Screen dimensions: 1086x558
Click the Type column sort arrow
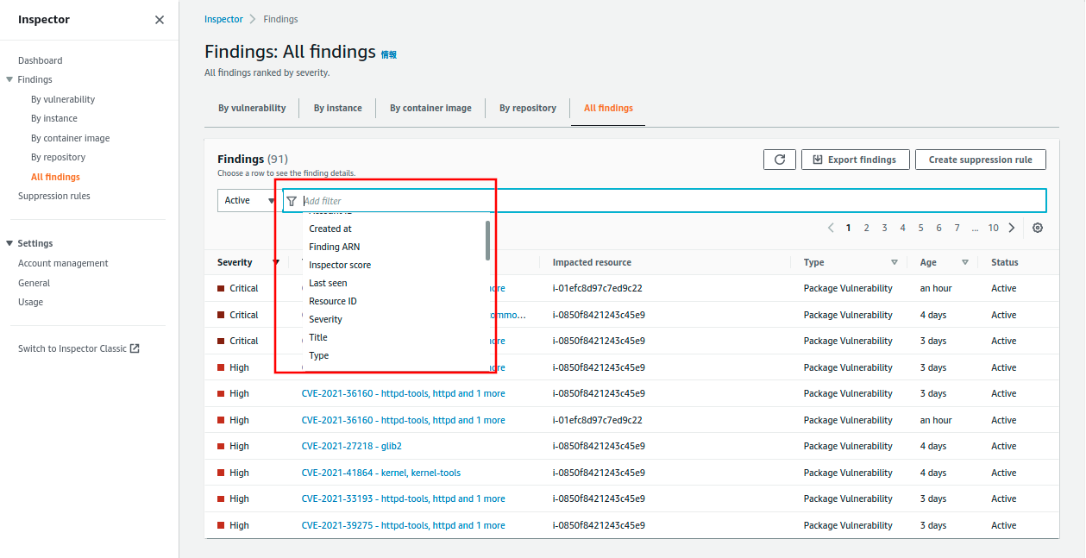point(895,262)
